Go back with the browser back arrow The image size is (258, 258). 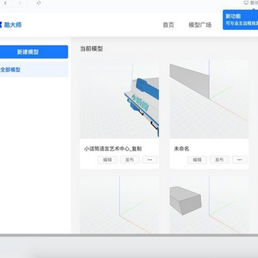point(5,3)
